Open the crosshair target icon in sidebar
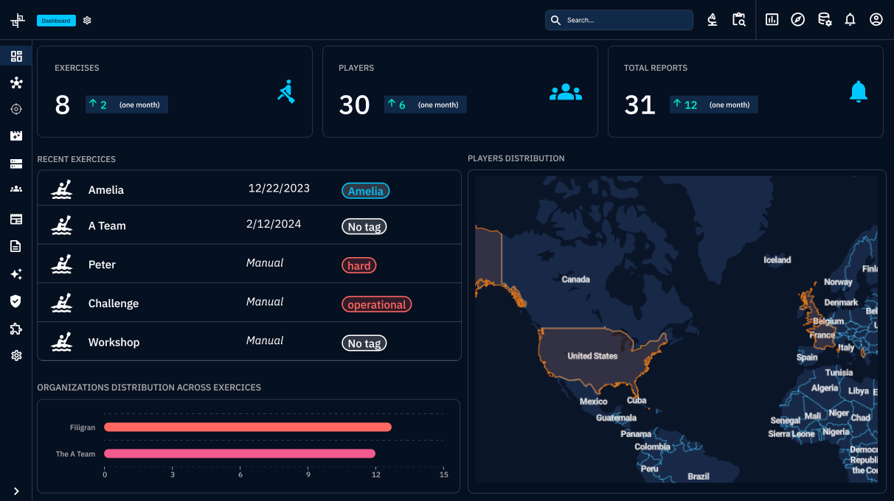This screenshot has height=501, width=894. 16,109
